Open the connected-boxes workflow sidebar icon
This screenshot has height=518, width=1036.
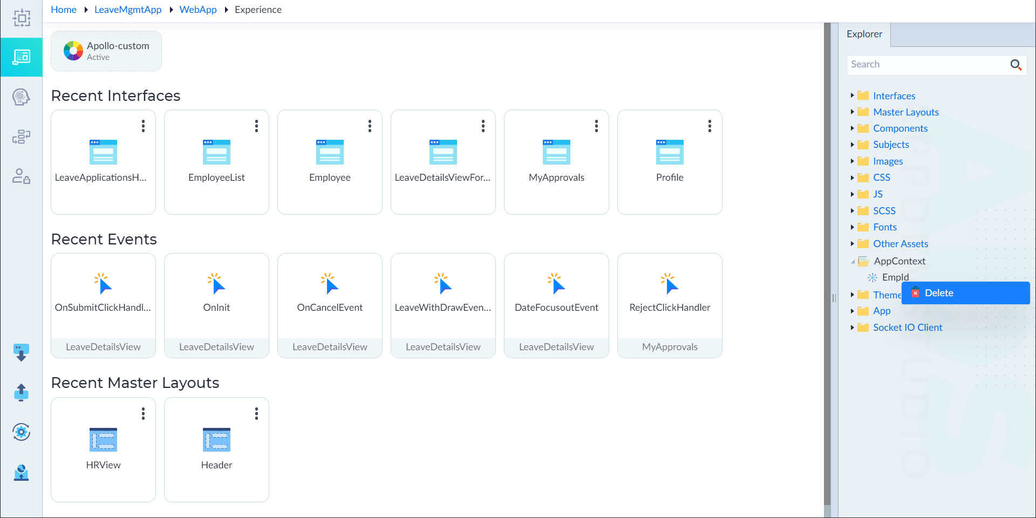click(x=22, y=137)
